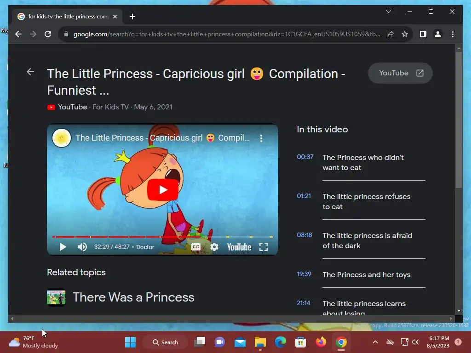Toggle closed captions CC button

pos(196,247)
